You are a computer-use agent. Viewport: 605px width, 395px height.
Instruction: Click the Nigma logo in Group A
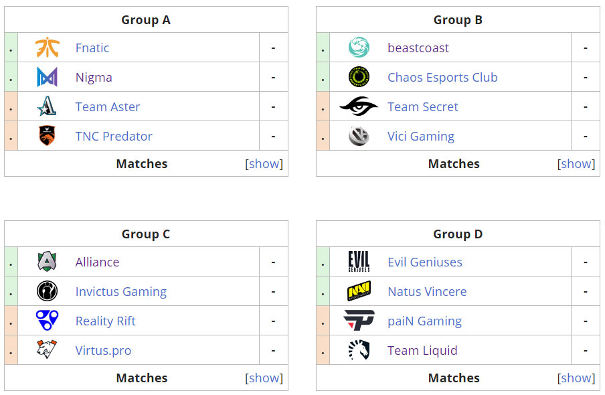(x=46, y=77)
